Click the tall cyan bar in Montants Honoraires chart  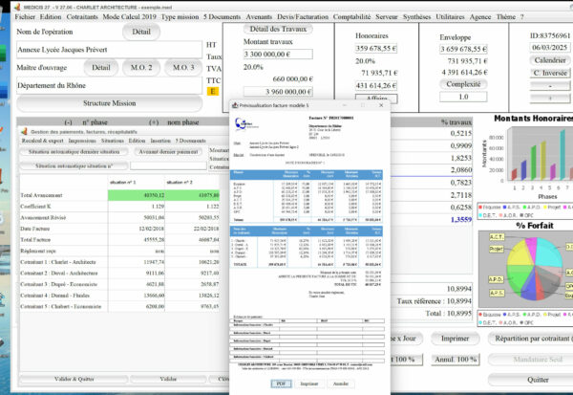(562, 154)
